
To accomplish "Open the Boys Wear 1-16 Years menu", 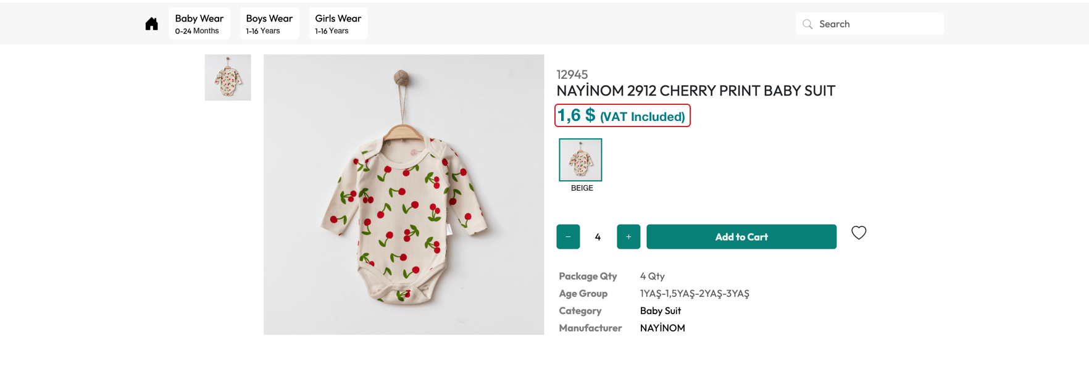I will (x=269, y=24).
